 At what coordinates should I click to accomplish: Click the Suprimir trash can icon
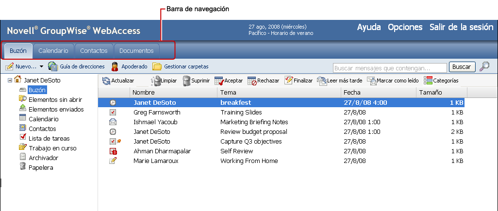click(x=187, y=81)
